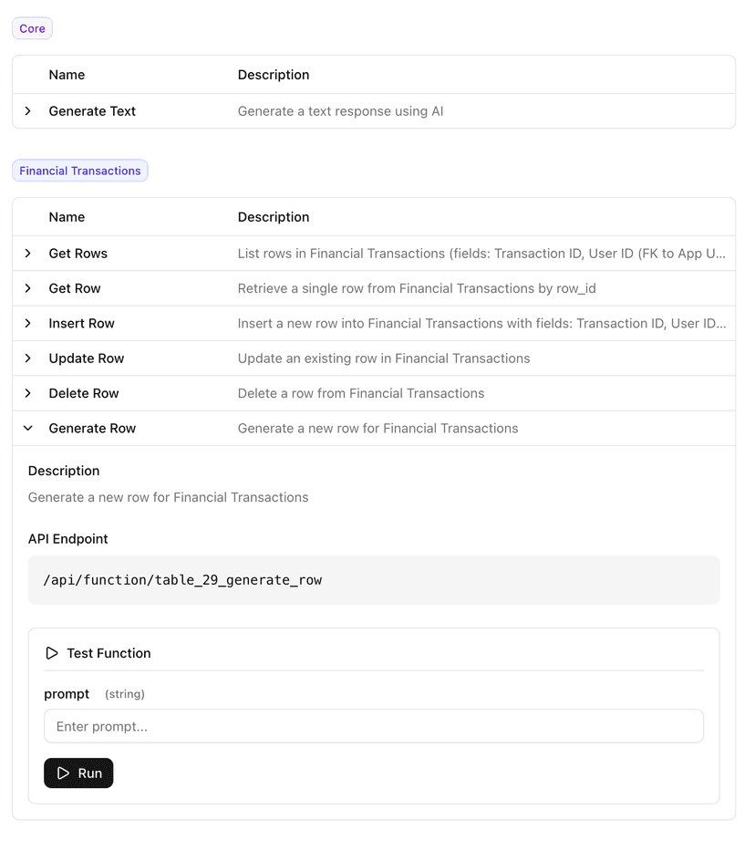The image size is (755, 841).
Task: Click the Test Function header
Action: pos(108,652)
